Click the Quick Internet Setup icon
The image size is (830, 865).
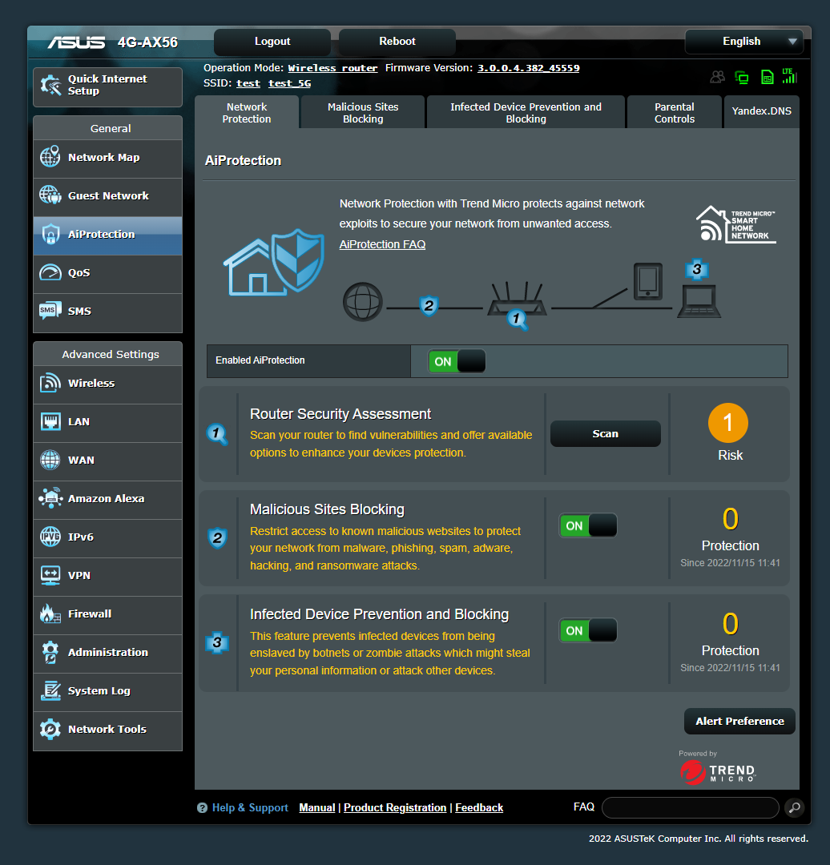point(50,86)
